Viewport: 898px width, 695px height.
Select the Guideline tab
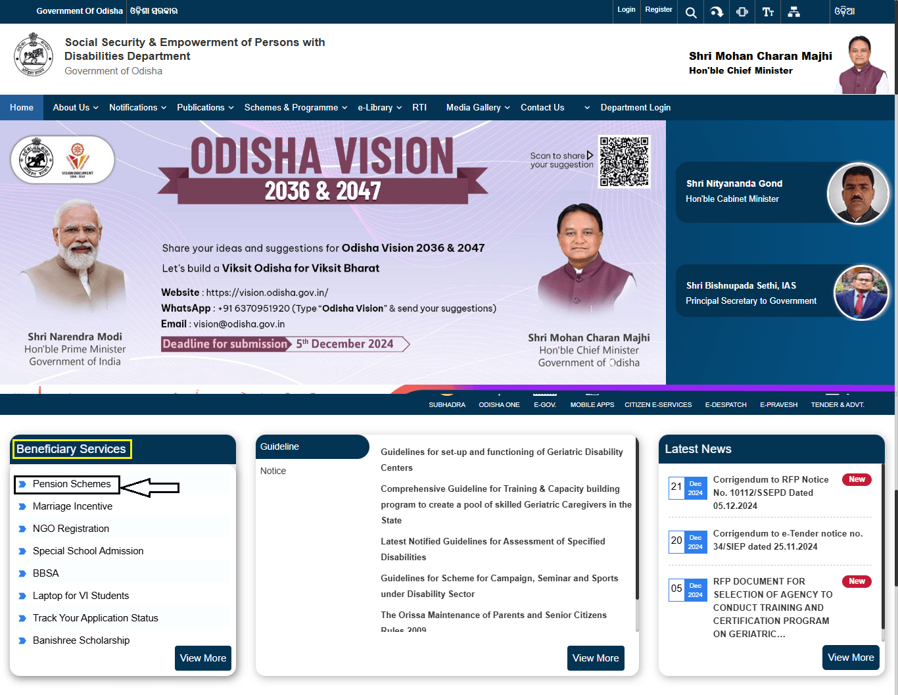point(312,446)
